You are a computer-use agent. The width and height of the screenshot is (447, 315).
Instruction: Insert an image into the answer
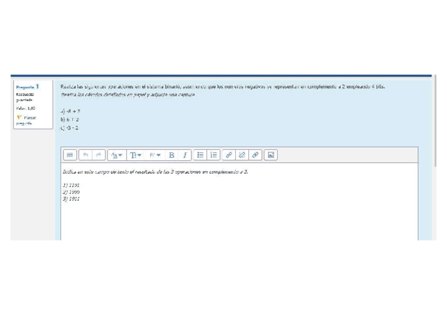(271, 155)
